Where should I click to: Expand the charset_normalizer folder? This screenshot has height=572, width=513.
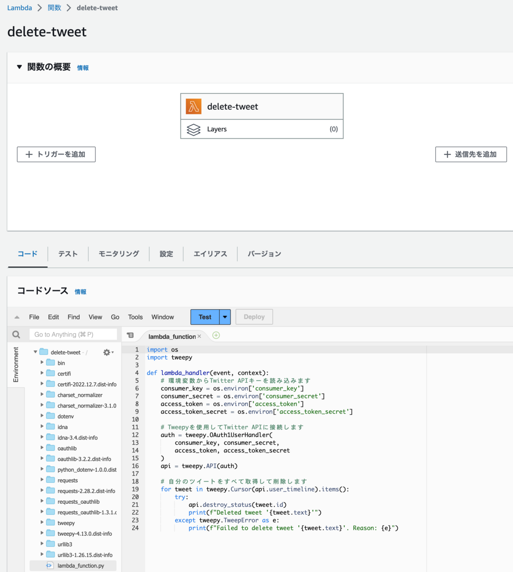pyautogui.click(x=42, y=395)
